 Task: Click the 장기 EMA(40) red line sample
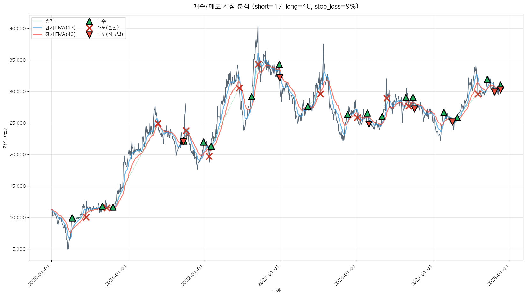tap(37, 35)
